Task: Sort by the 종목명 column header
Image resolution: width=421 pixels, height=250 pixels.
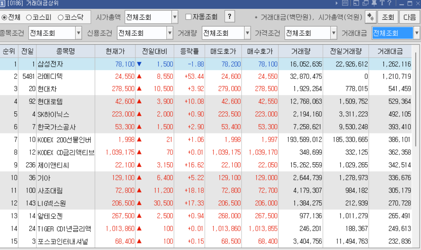Action: pos(65,51)
